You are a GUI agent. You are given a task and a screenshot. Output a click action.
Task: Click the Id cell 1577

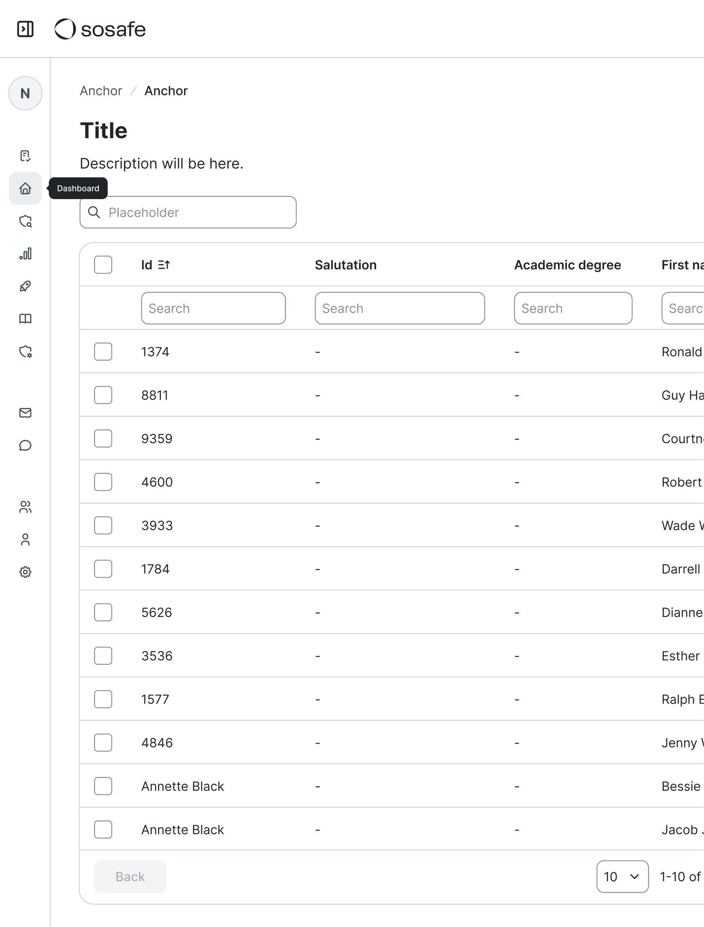tap(155, 700)
